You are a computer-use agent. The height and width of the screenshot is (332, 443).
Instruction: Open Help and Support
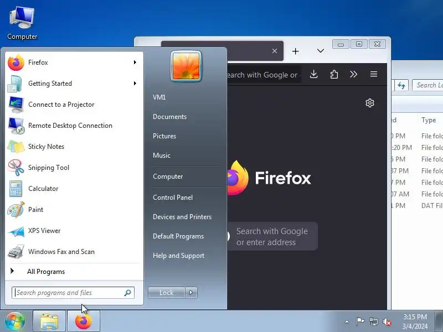coord(178,256)
